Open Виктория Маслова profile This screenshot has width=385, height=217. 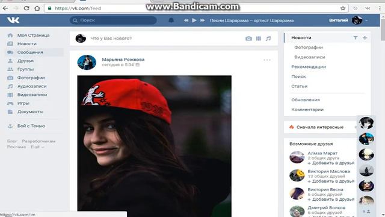(x=328, y=171)
